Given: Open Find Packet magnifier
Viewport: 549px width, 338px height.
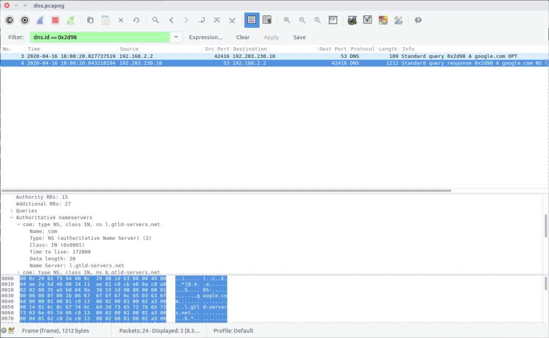Looking at the screenshot, I should 156,20.
